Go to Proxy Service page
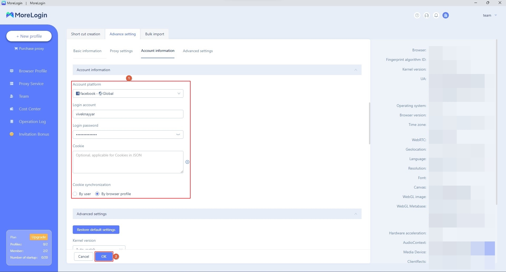The height and width of the screenshot is (272, 506). coord(31,83)
